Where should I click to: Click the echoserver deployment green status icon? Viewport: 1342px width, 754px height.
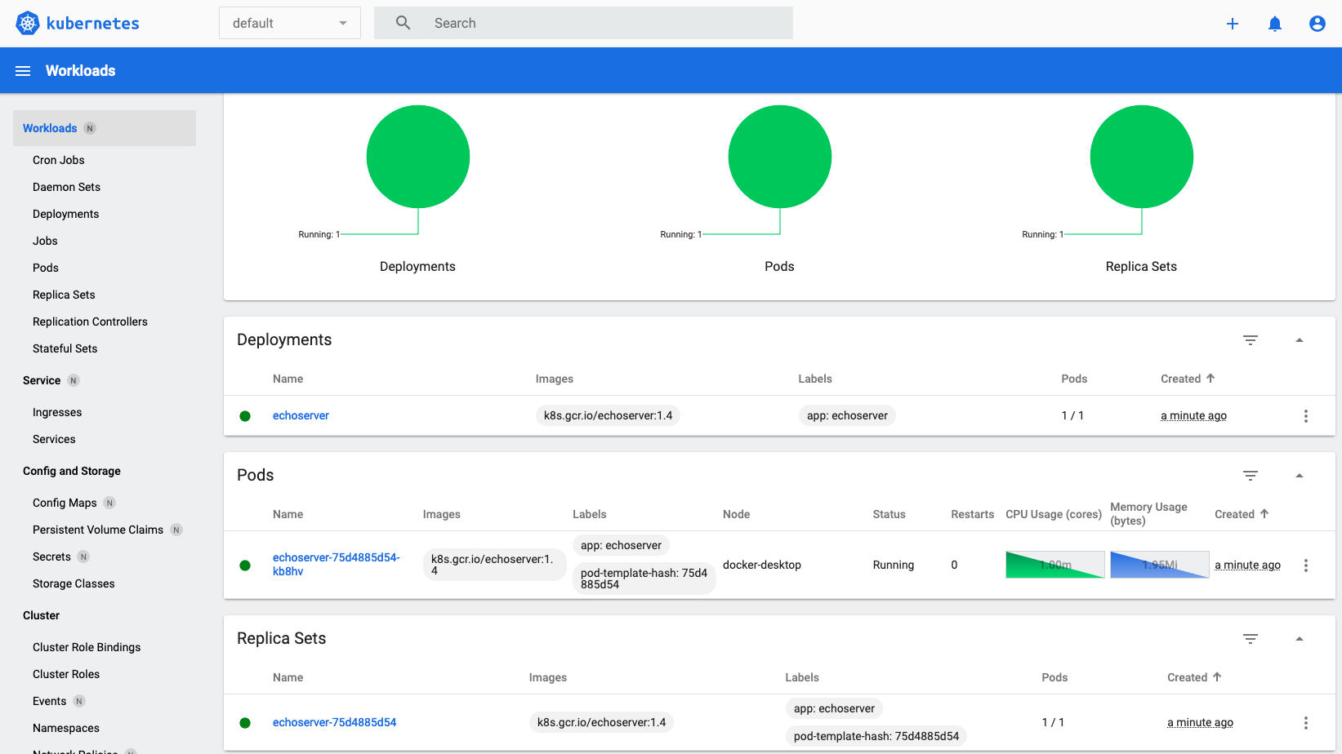click(245, 416)
